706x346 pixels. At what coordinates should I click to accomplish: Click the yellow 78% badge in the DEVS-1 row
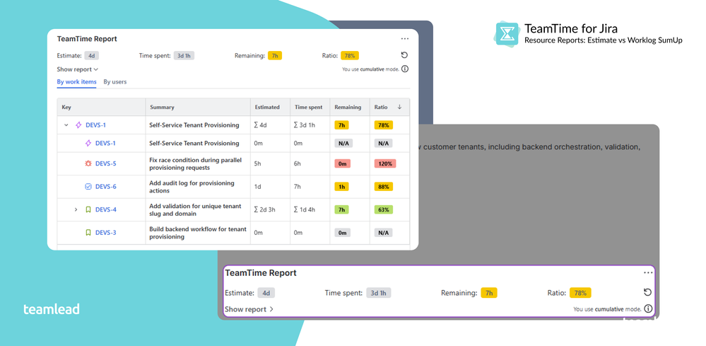click(383, 125)
